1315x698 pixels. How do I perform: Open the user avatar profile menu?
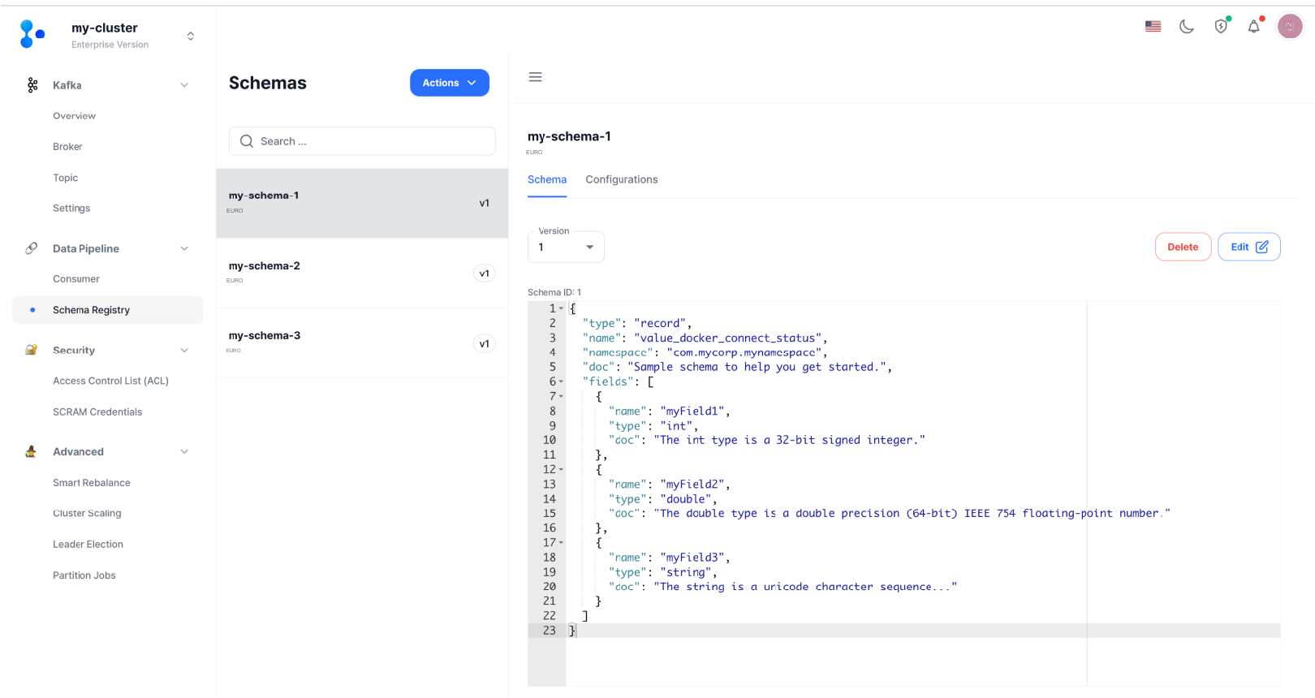click(1289, 26)
